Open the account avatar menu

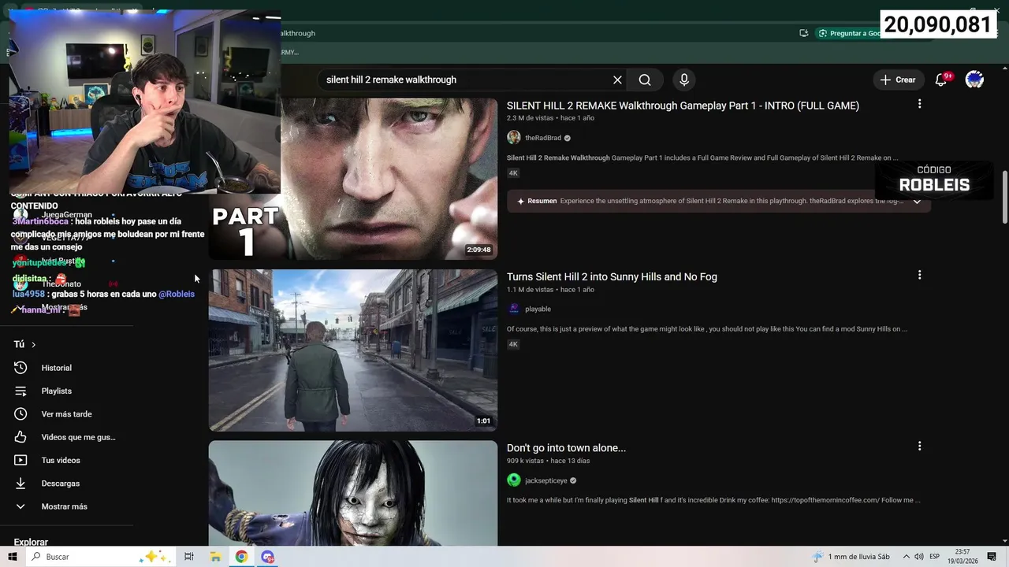pos(974,80)
